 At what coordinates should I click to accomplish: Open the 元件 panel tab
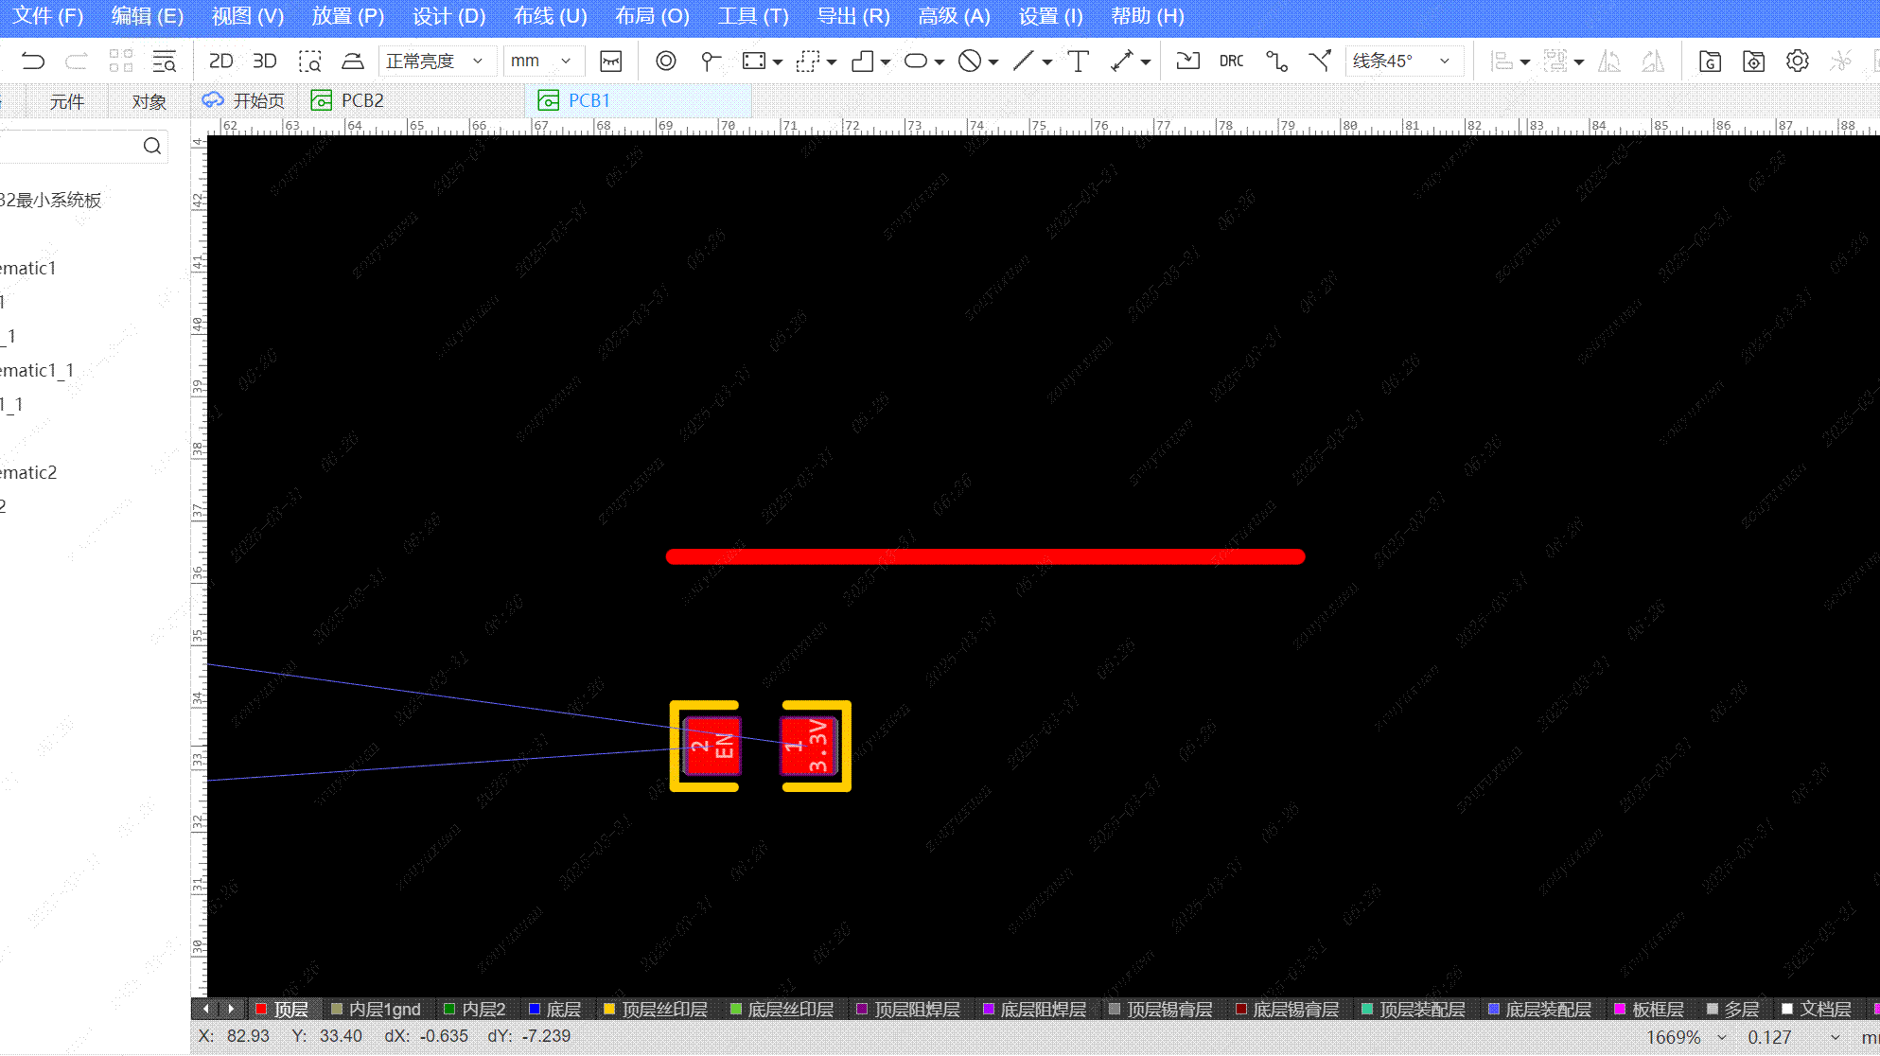66,101
